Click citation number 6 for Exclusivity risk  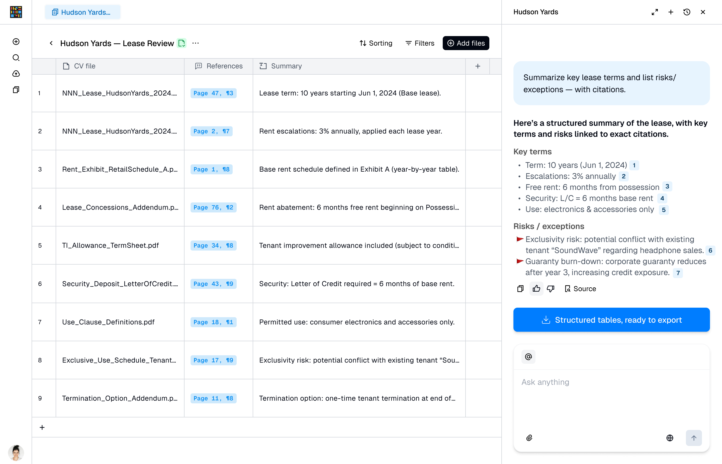(x=710, y=250)
